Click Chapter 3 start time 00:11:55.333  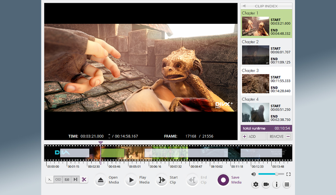pyautogui.click(x=280, y=81)
